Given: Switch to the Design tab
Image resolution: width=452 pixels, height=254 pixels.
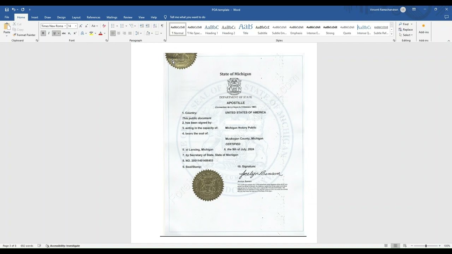Looking at the screenshot, I should [x=61, y=17].
